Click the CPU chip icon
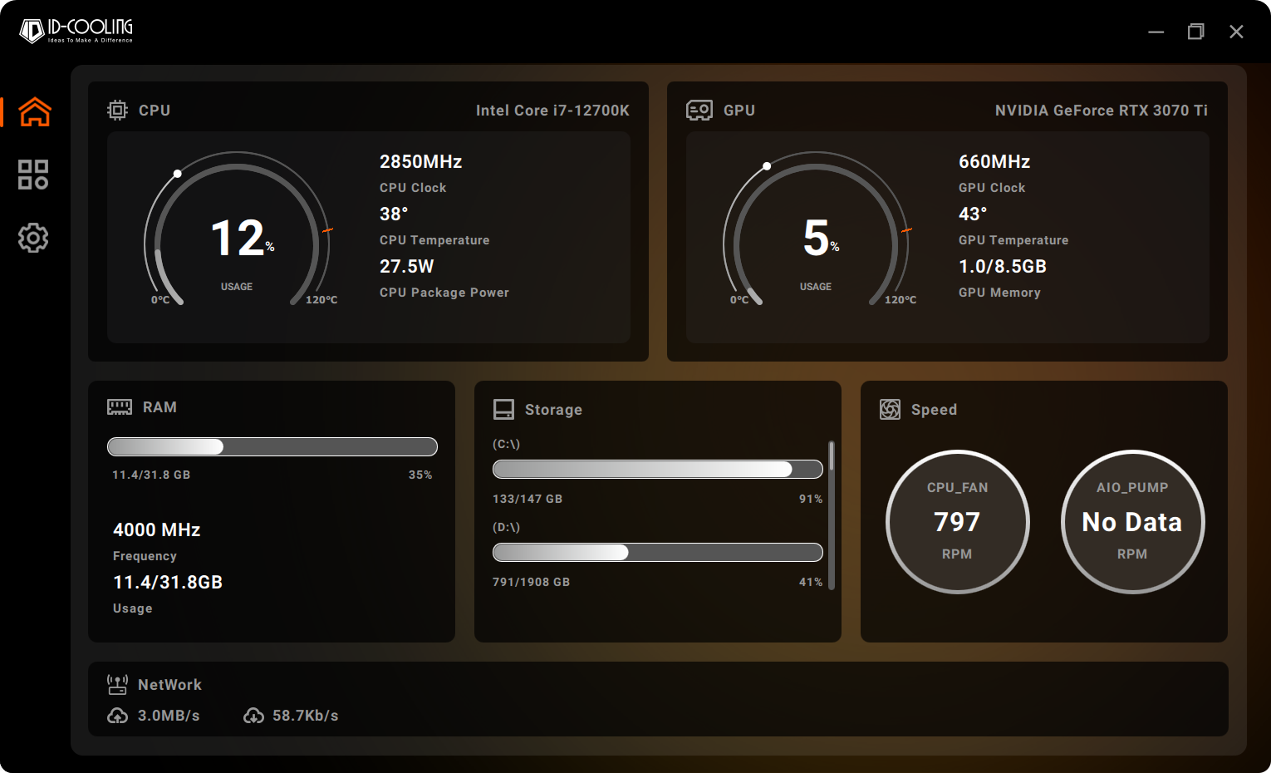The width and height of the screenshot is (1271, 773). pyautogui.click(x=117, y=111)
